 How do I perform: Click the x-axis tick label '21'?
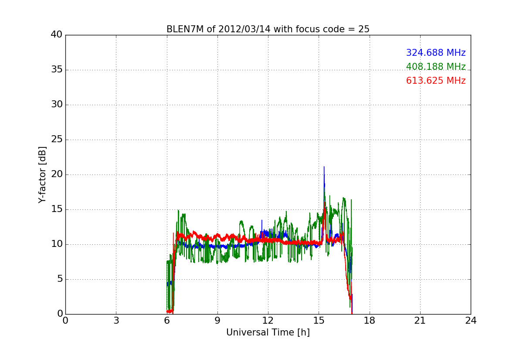coord(420,320)
